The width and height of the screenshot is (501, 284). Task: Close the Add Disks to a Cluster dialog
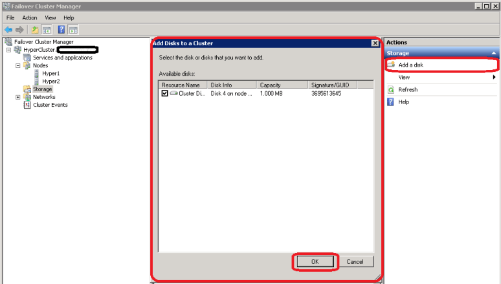coord(374,43)
